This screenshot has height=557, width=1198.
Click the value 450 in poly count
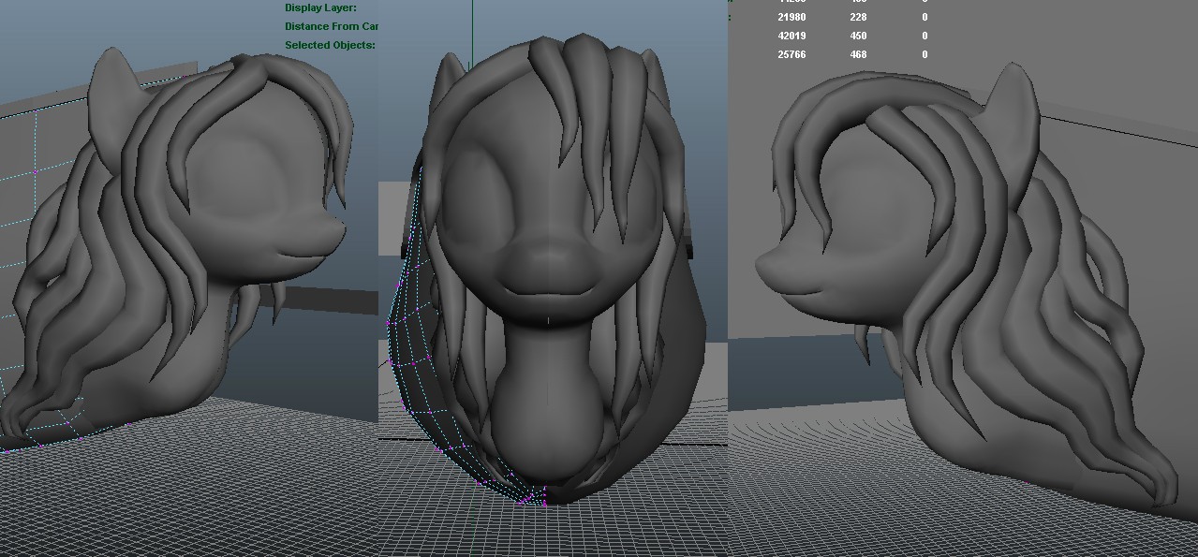858,36
